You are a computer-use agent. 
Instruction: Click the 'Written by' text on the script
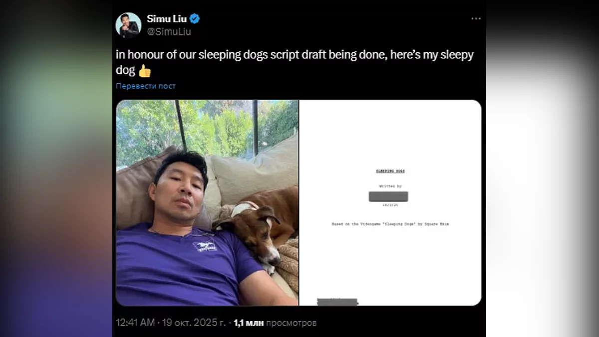[x=390, y=186]
